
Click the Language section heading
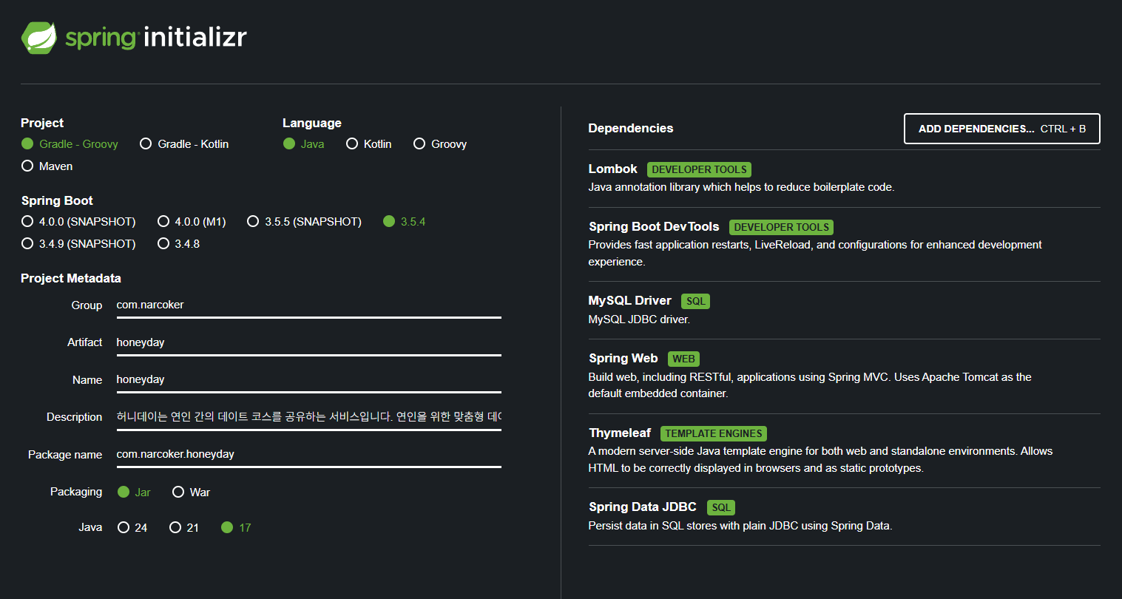[312, 123]
